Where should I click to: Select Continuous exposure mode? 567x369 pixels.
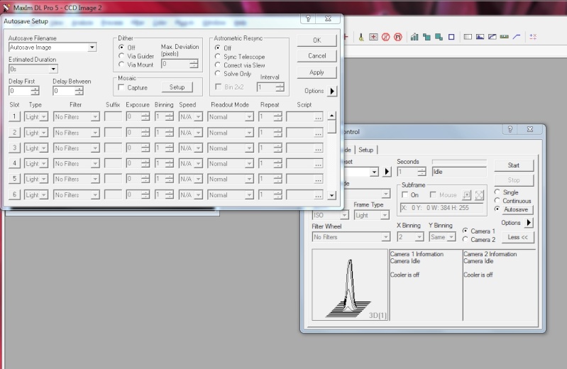(x=497, y=200)
